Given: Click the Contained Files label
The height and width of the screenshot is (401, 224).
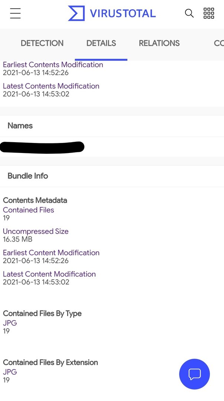Looking at the screenshot, I should tap(28, 210).
